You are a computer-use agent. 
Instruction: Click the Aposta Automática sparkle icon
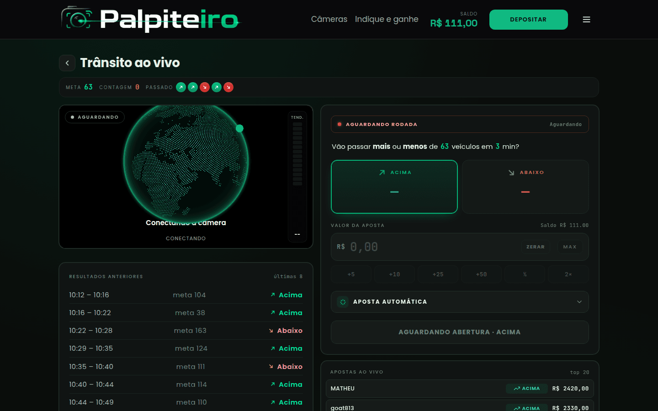point(343,302)
